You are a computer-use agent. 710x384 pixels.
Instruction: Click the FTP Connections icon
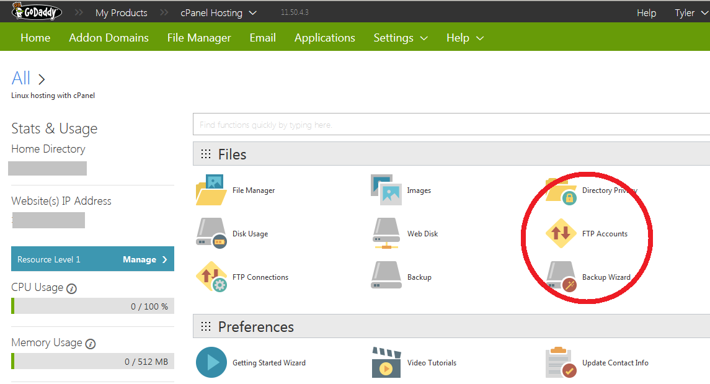tap(211, 277)
